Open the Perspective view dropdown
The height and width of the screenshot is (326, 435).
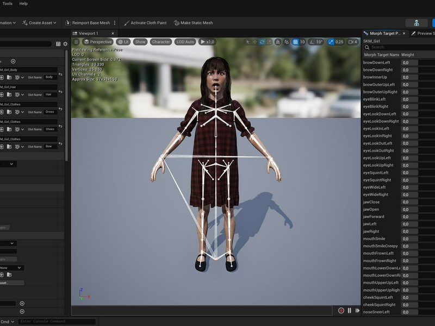tap(98, 42)
